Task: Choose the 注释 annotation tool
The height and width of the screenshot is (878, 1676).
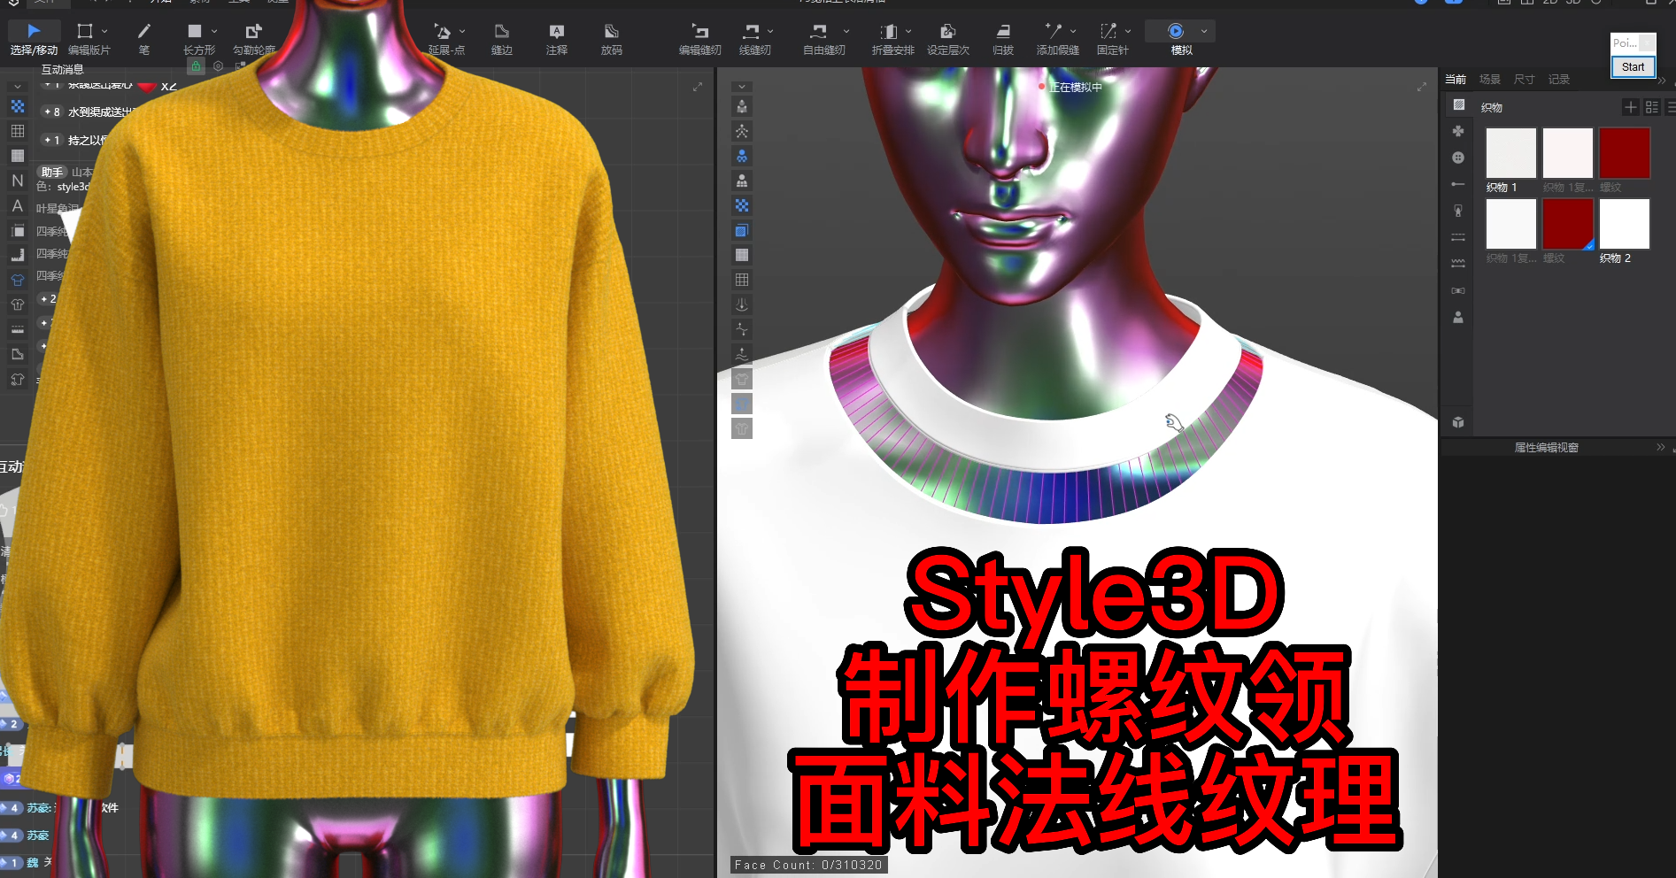Action: [557, 39]
